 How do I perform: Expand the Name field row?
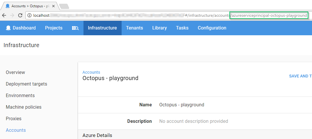point(195,105)
